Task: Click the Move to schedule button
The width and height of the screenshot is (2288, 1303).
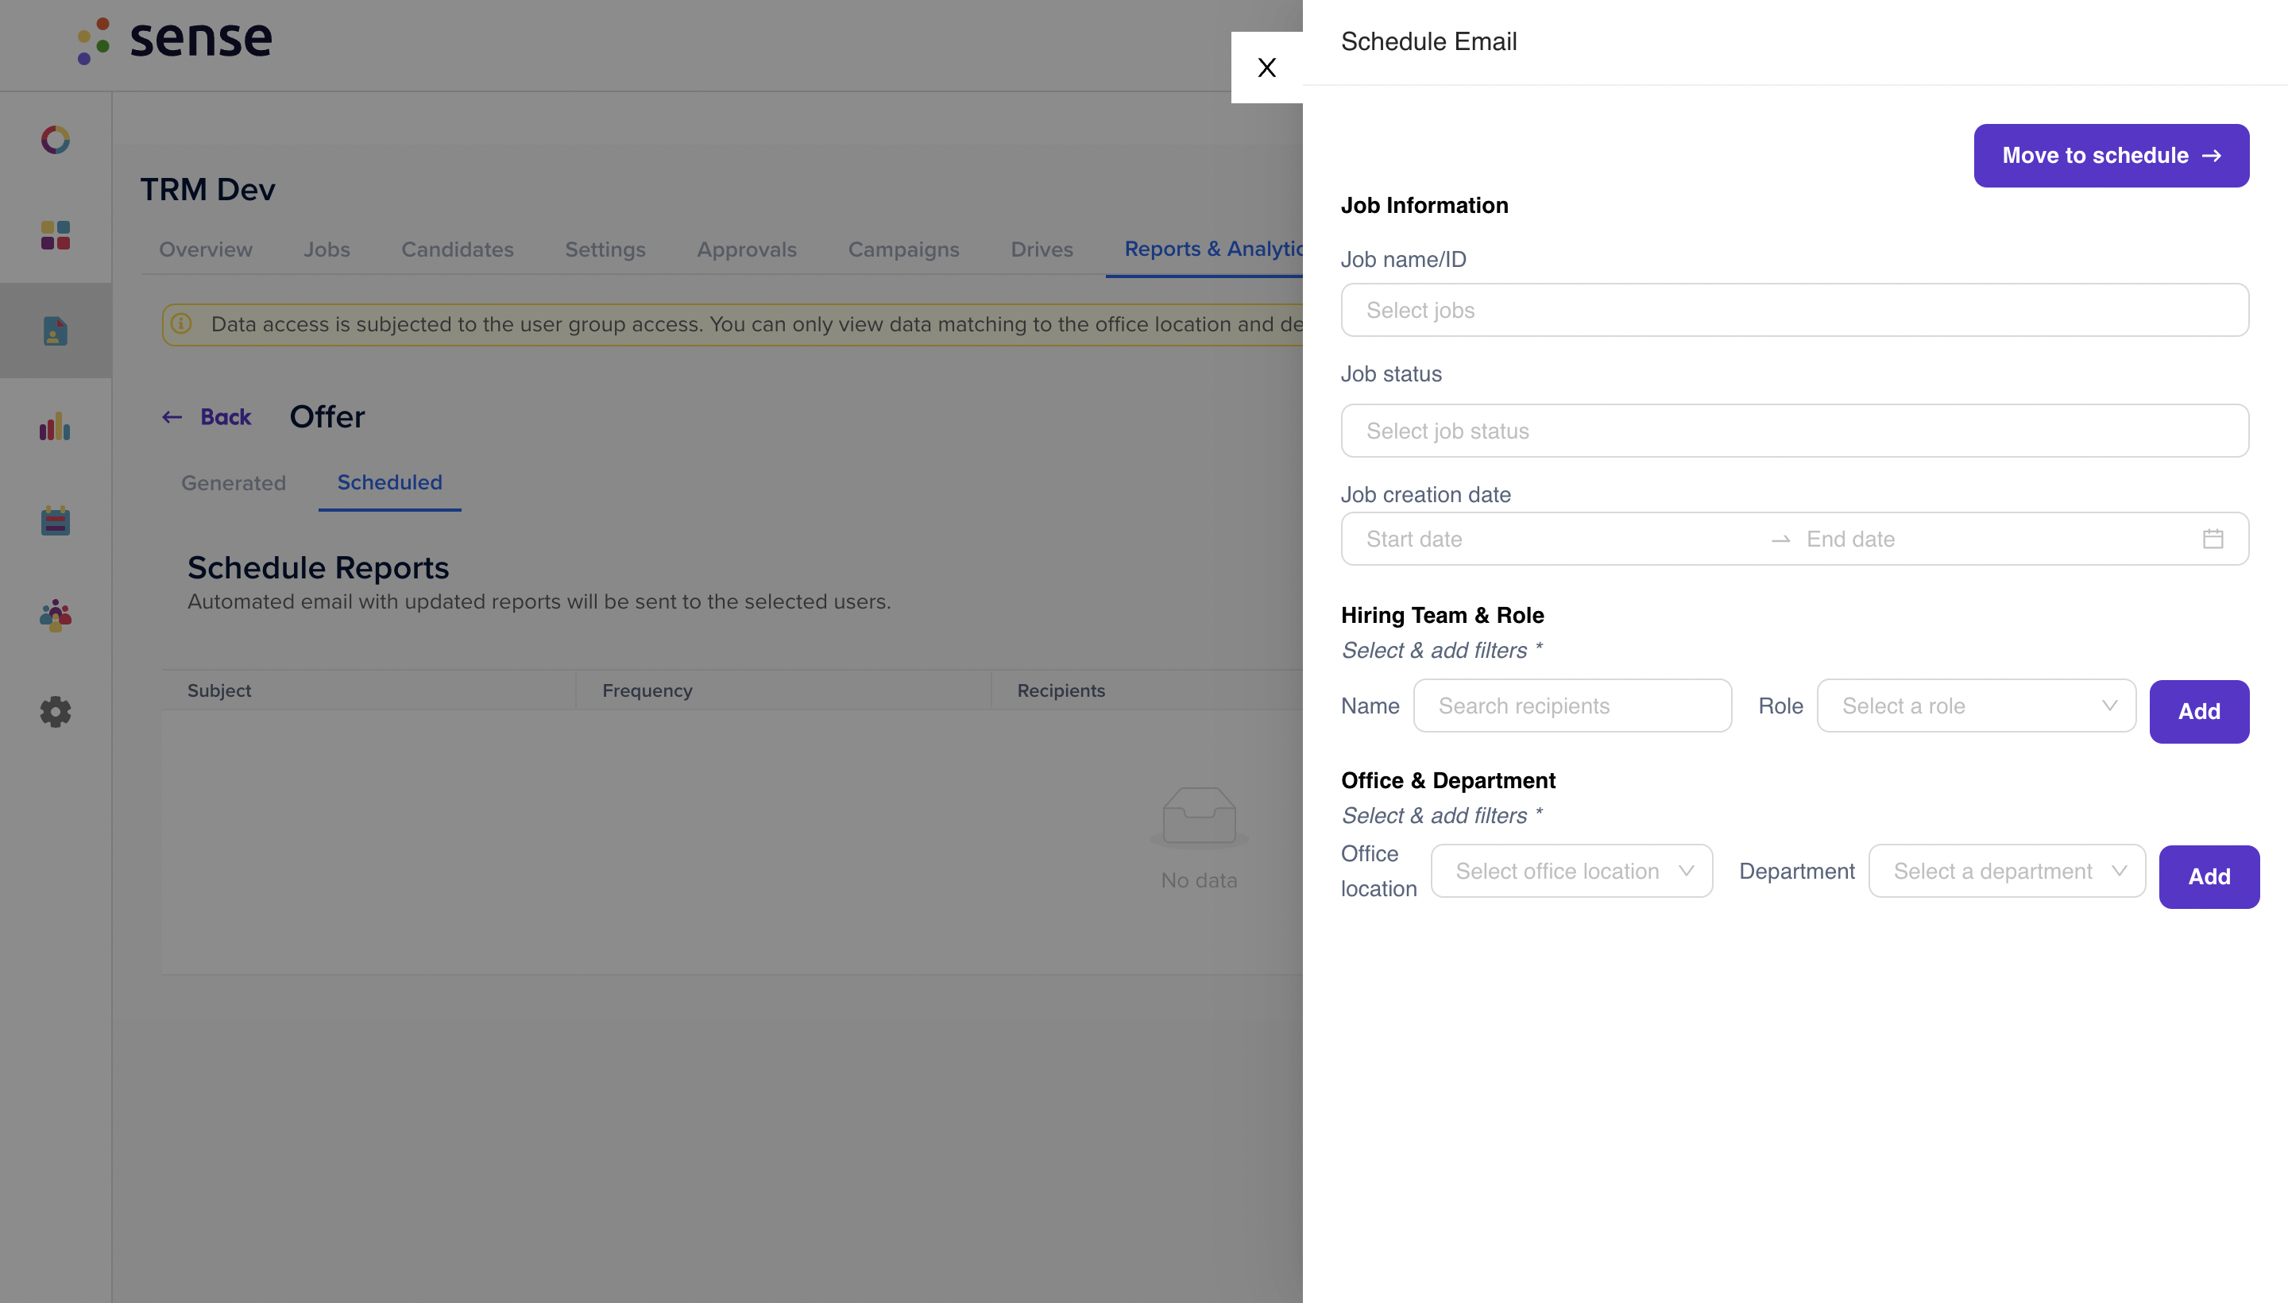Action: (2111, 156)
